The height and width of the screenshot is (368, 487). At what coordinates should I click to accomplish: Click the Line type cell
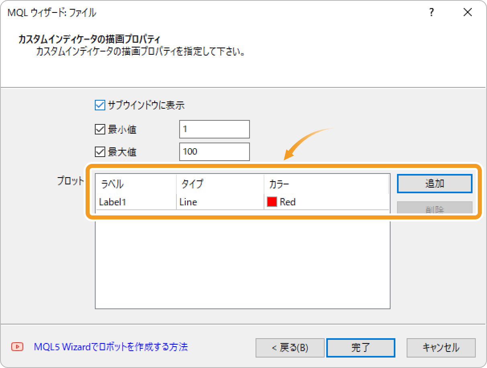pyautogui.click(x=220, y=202)
